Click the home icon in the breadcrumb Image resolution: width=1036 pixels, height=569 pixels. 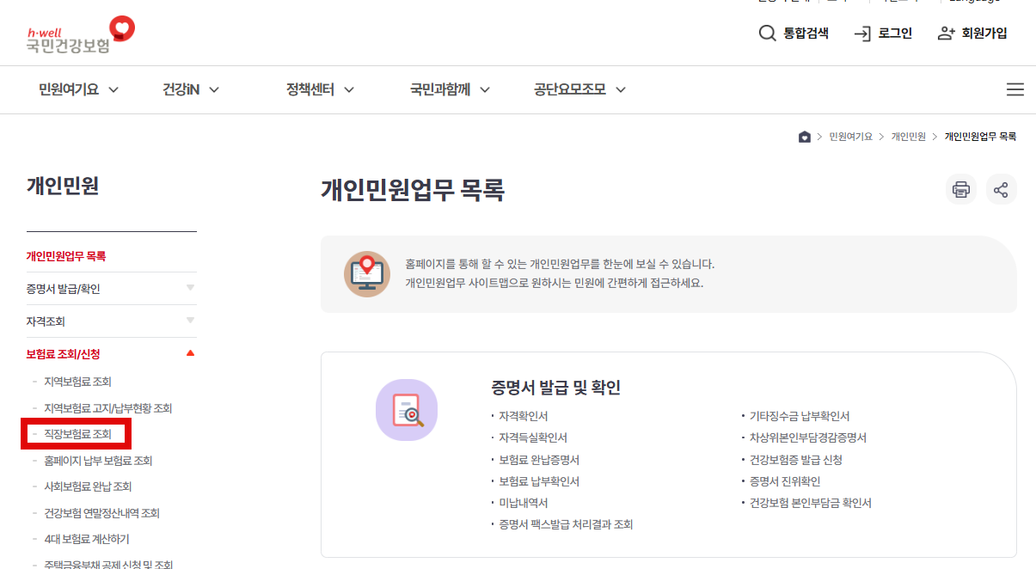pyautogui.click(x=805, y=137)
